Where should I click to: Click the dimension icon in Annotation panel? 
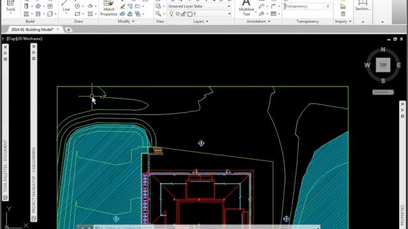[x=273, y=6]
